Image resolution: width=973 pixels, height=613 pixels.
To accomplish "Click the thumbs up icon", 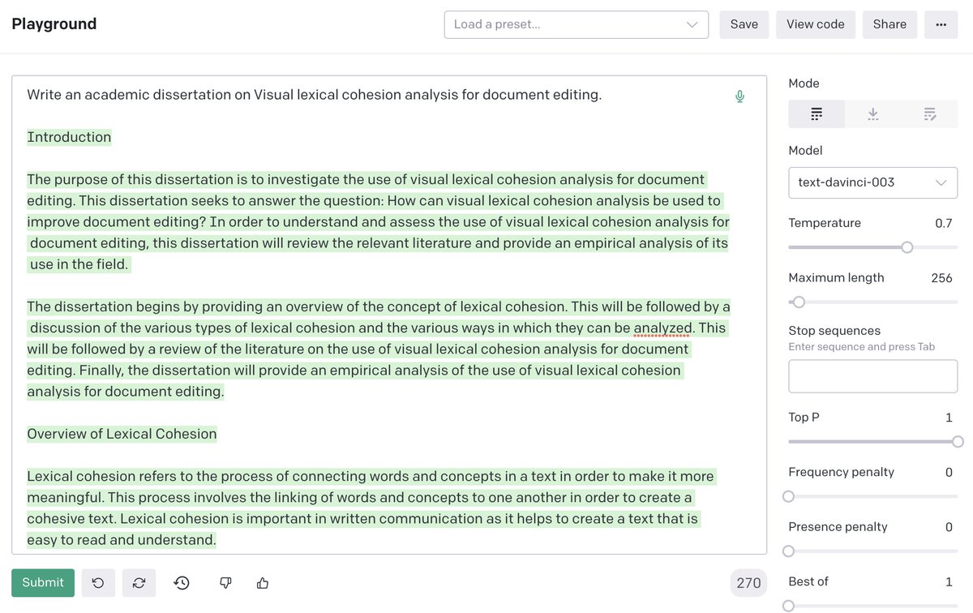I will [x=262, y=583].
